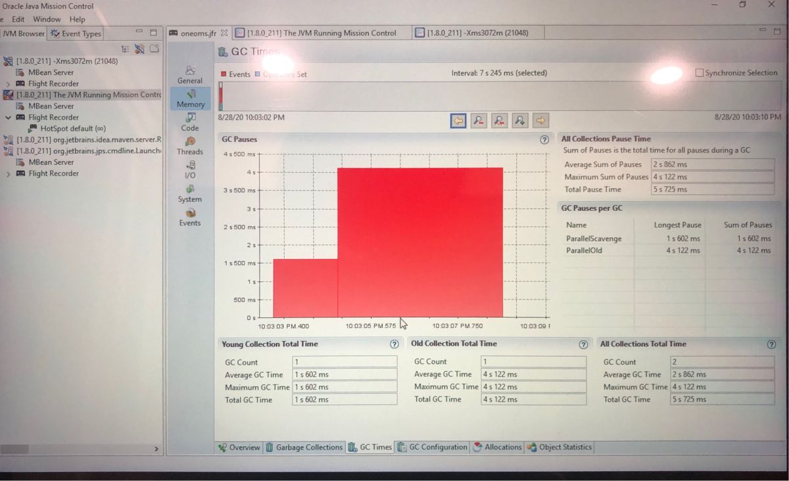Open the Code tab group
This screenshot has height=481, width=789.
190,122
